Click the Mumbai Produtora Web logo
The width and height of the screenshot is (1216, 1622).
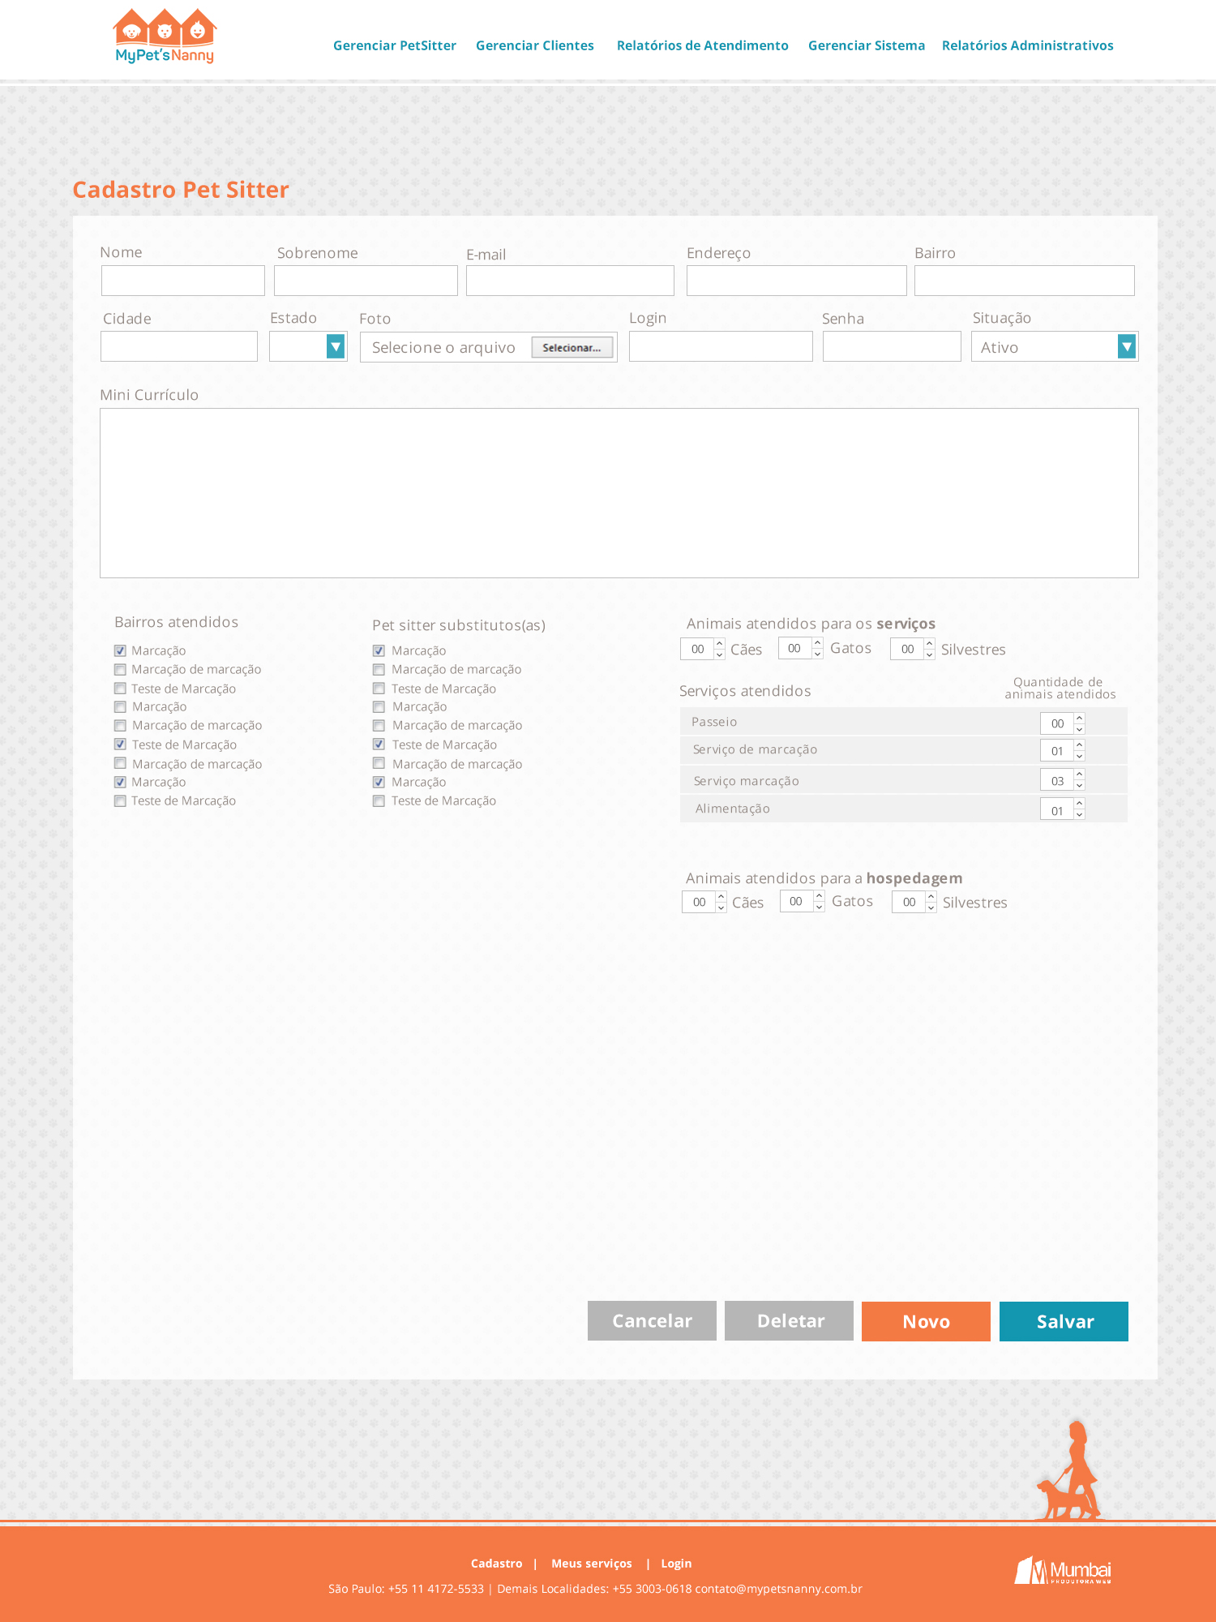pos(1063,1571)
